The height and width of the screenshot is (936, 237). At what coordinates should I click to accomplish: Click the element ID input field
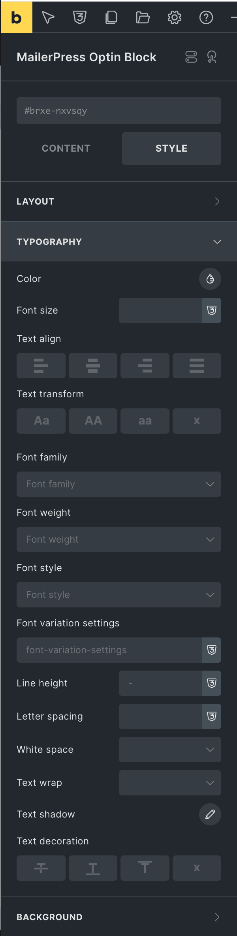(118, 111)
